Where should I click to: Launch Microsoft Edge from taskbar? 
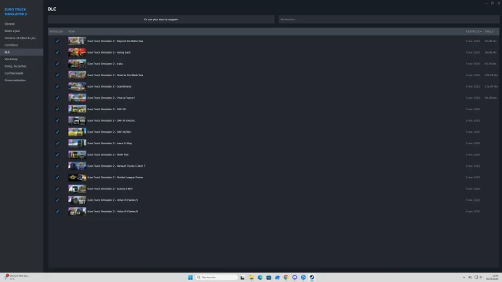(260, 277)
